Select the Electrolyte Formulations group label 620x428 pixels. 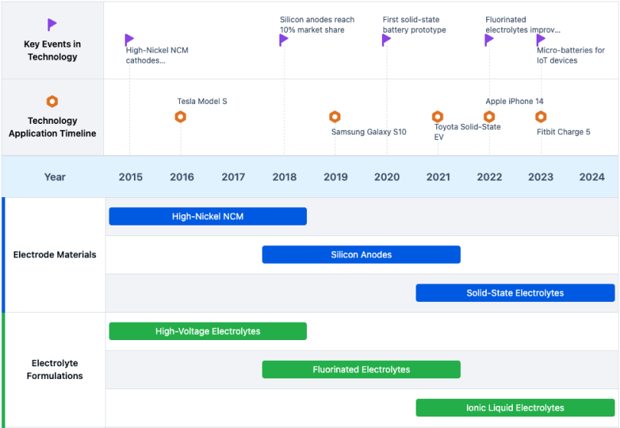[x=55, y=369]
